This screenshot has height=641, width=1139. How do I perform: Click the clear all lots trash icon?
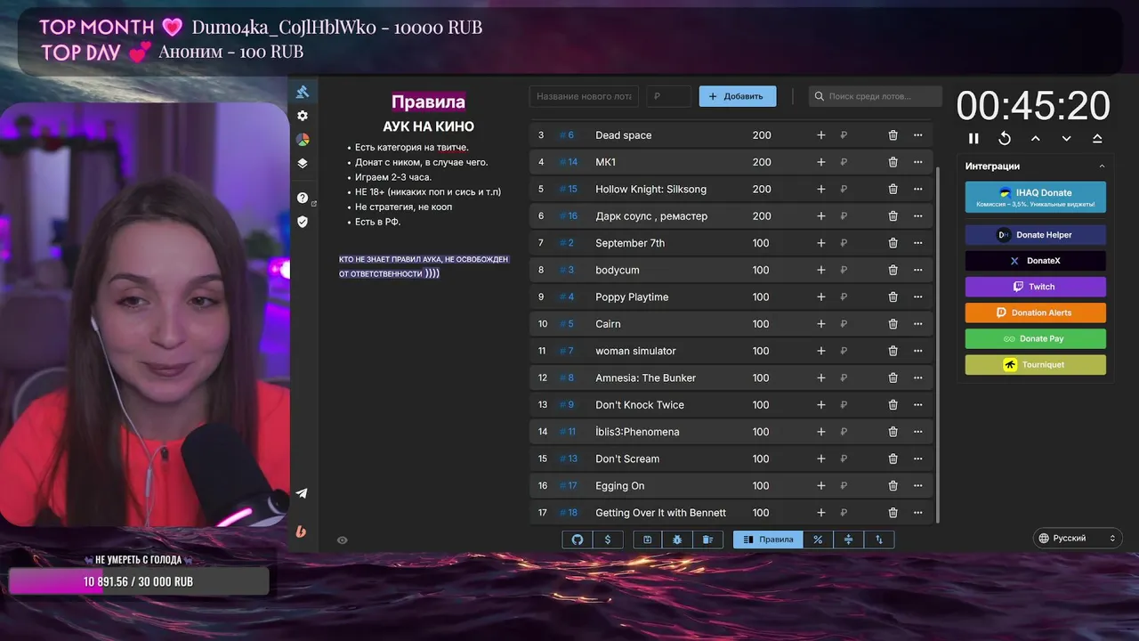(707, 540)
